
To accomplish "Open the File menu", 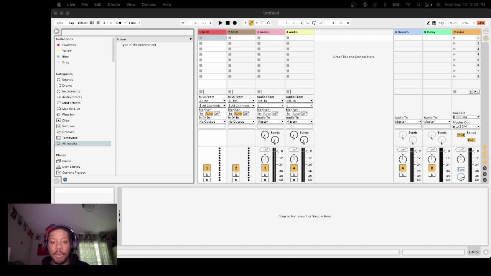I will [84, 5].
